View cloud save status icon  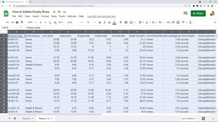coord(64,12)
